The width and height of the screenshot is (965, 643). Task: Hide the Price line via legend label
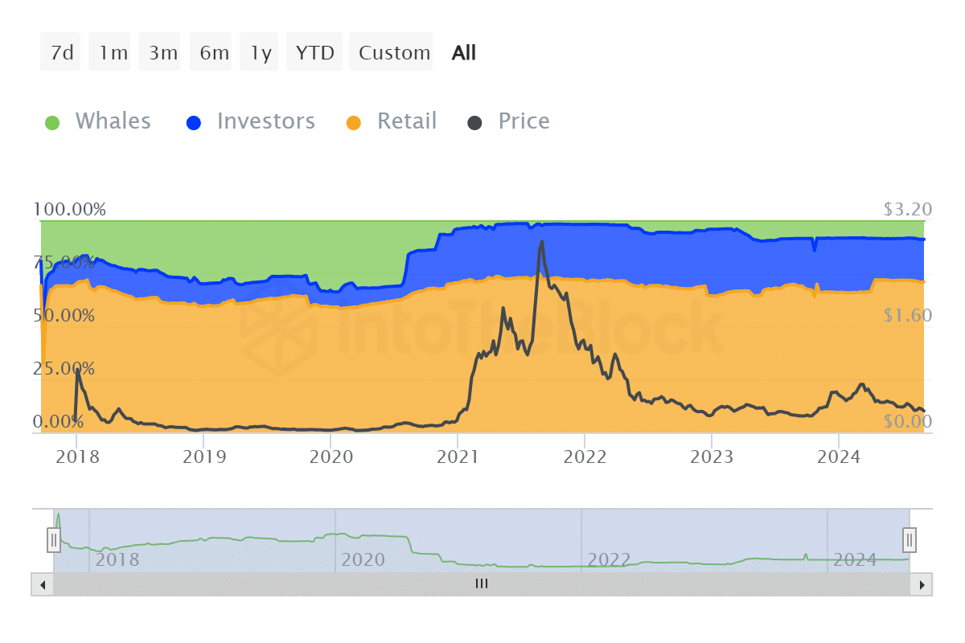pyautogui.click(x=524, y=121)
